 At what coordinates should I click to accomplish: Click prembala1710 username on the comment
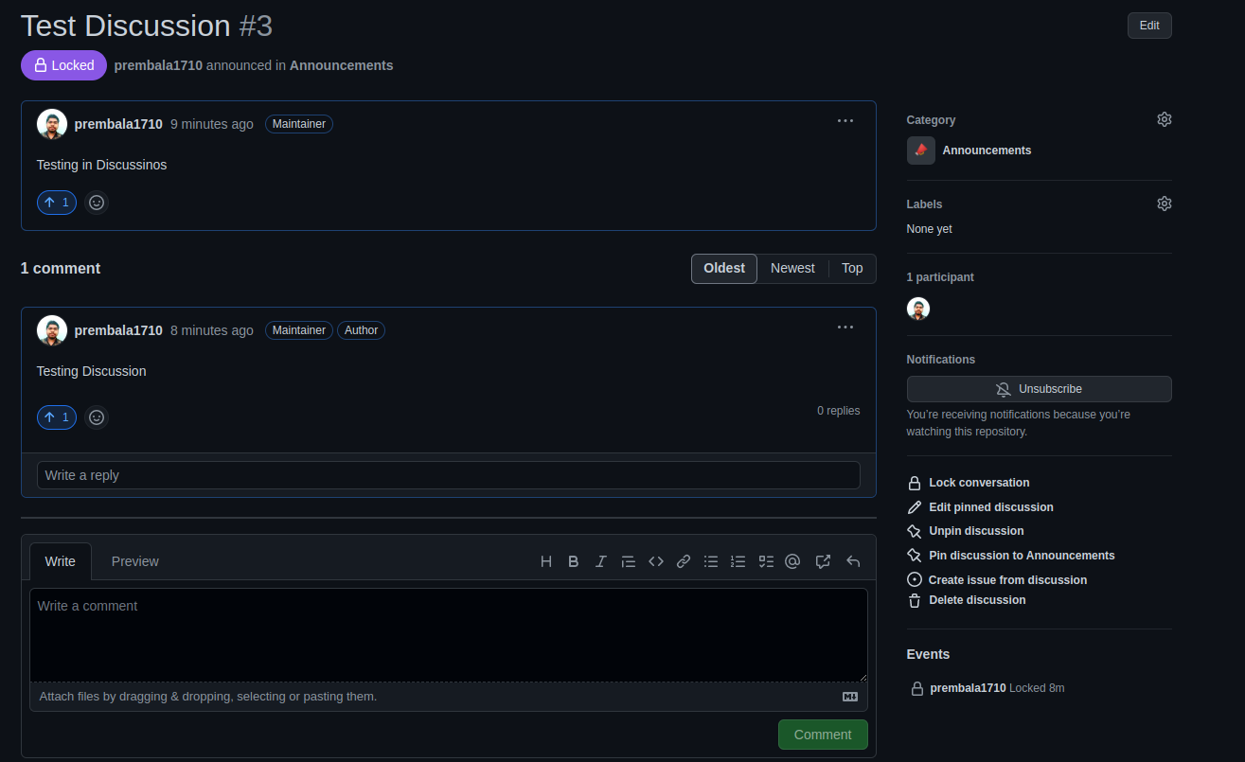click(118, 330)
